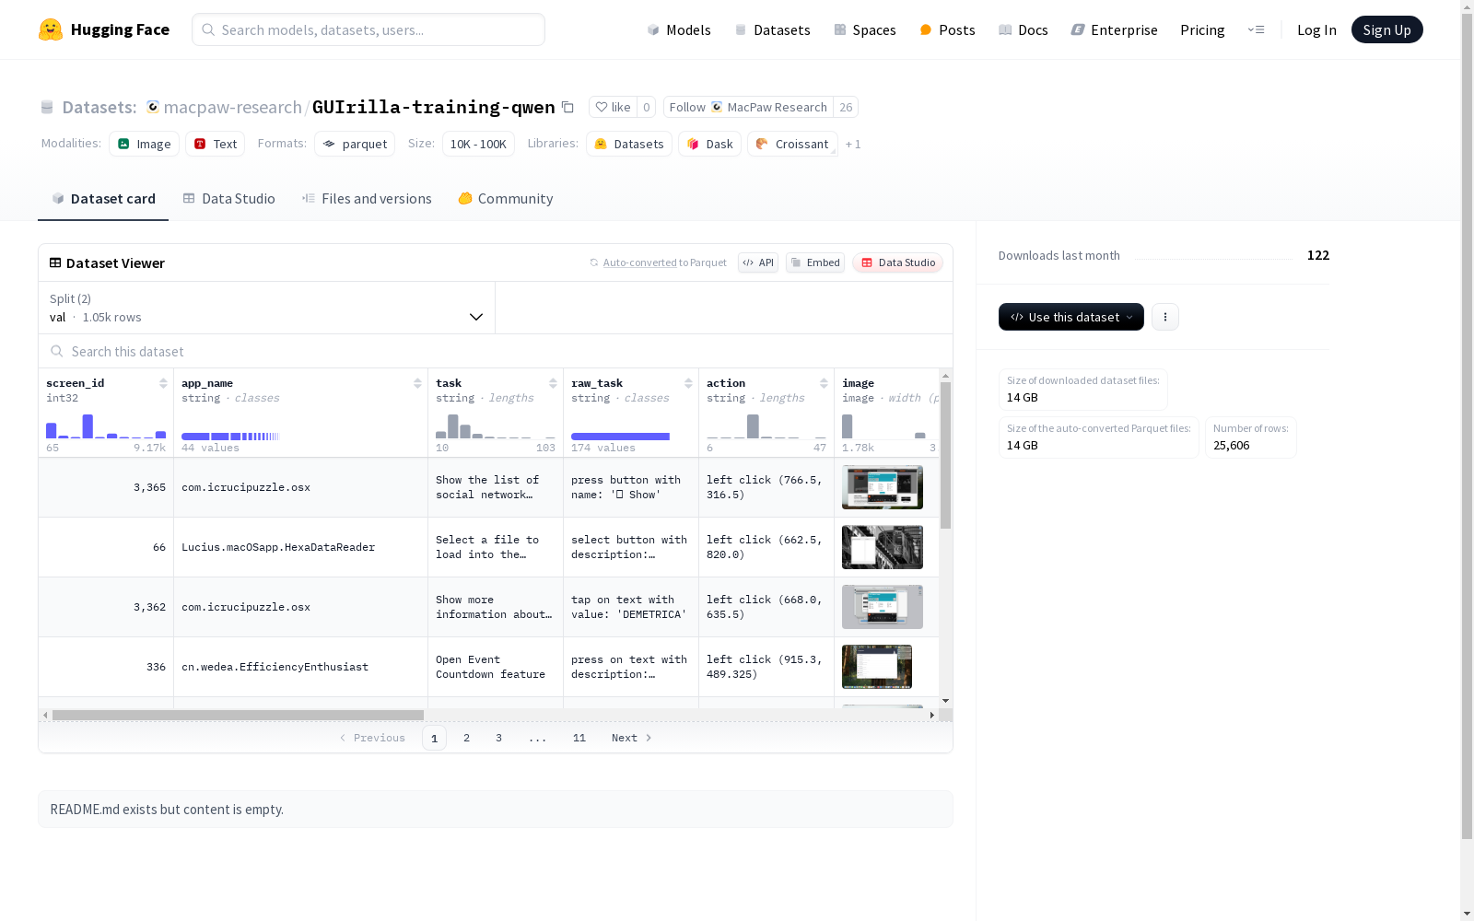Select the Text modality tag
This screenshot has height=921, width=1474.
tap(216, 144)
